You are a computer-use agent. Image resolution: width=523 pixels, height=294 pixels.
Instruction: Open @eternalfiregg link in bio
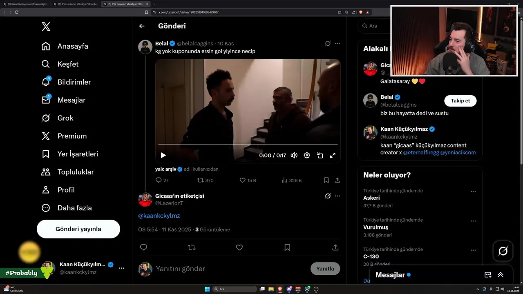pyautogui.click(x=420, y=153)
